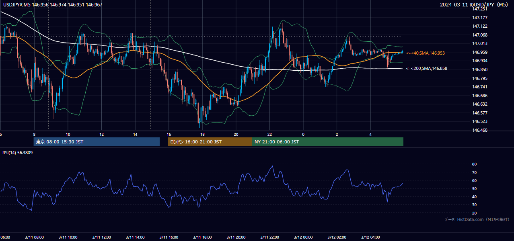Click the 146.577 price axis label

[480, 113]
